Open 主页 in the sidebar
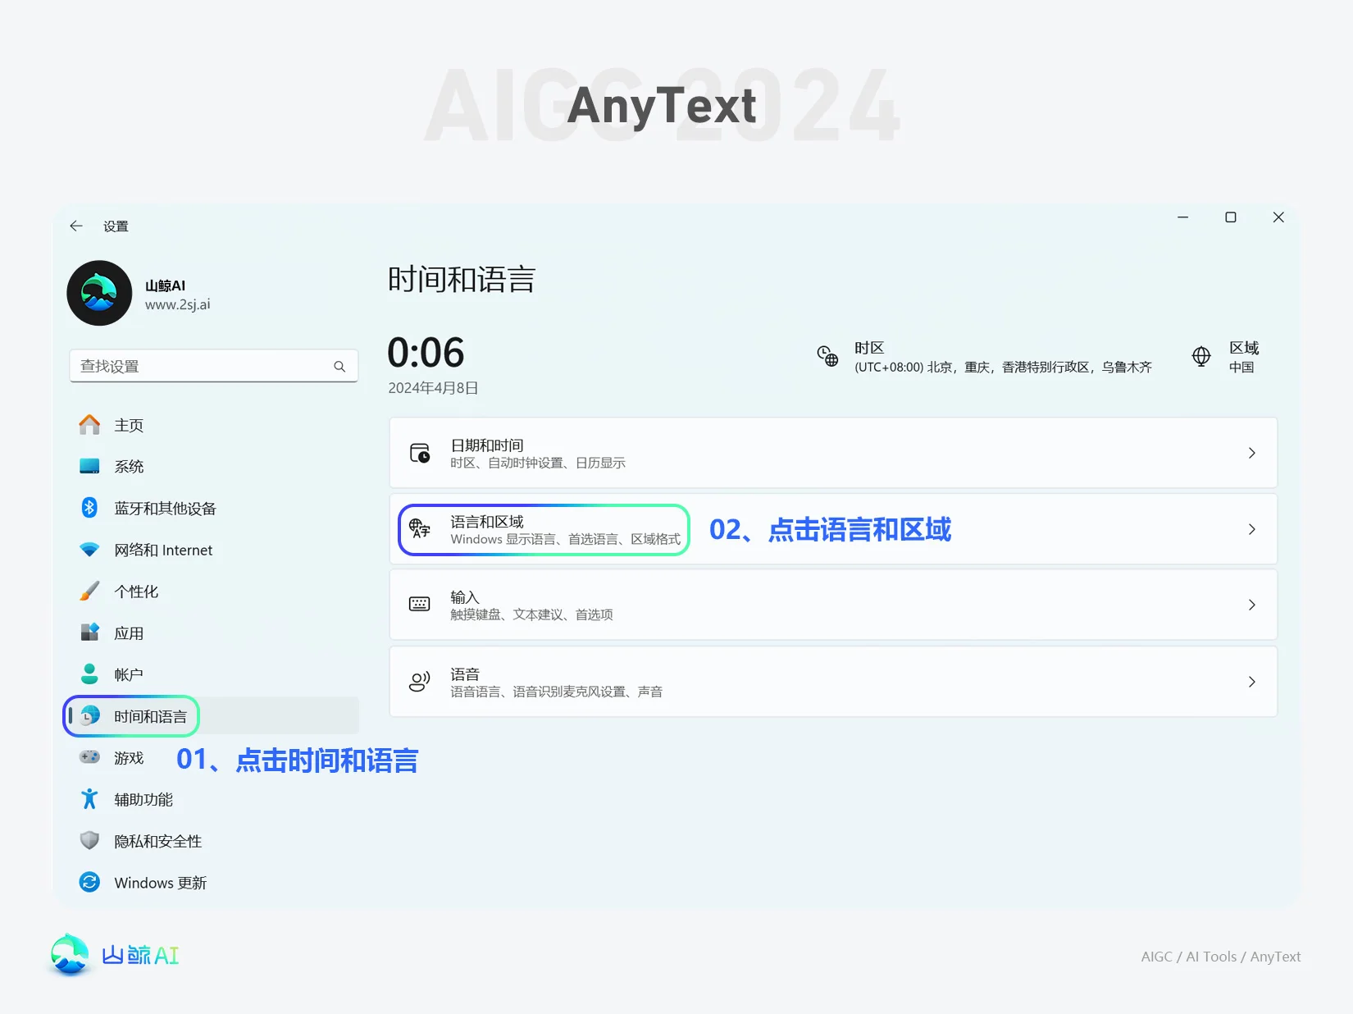Viewport: 1353px width, 1014px height. pyautogui.click(x=214, y=425)
